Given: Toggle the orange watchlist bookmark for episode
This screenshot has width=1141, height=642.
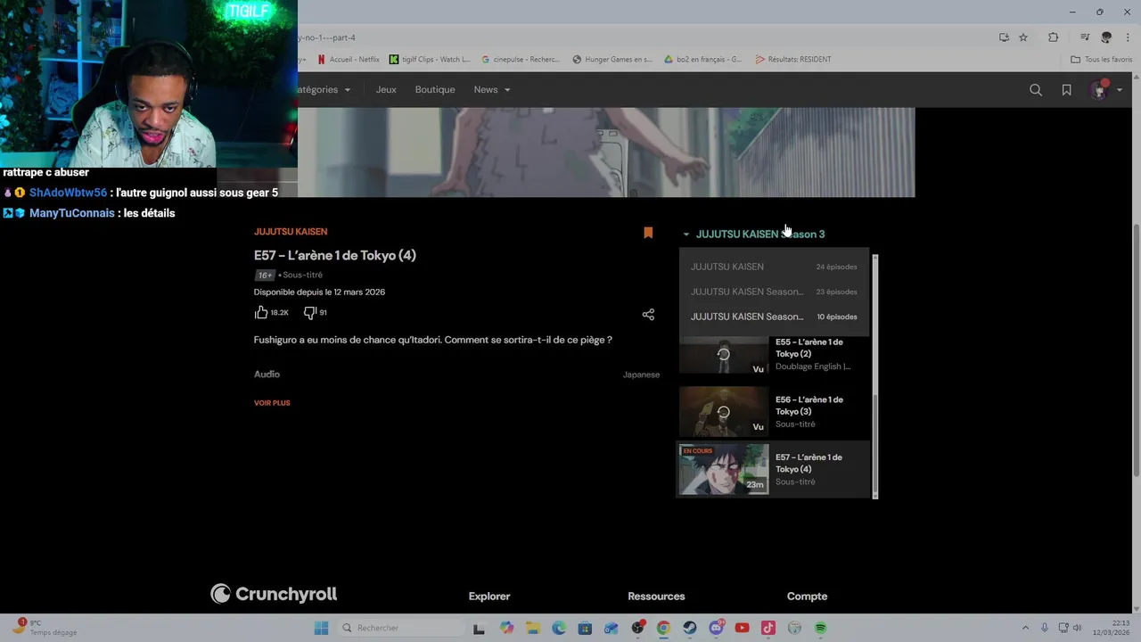Looking at the screenshot, I should pos(648,233).
